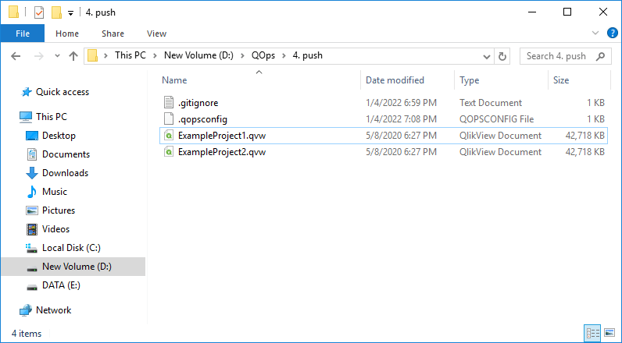Click the Back navigation arrow

point(16,56)
